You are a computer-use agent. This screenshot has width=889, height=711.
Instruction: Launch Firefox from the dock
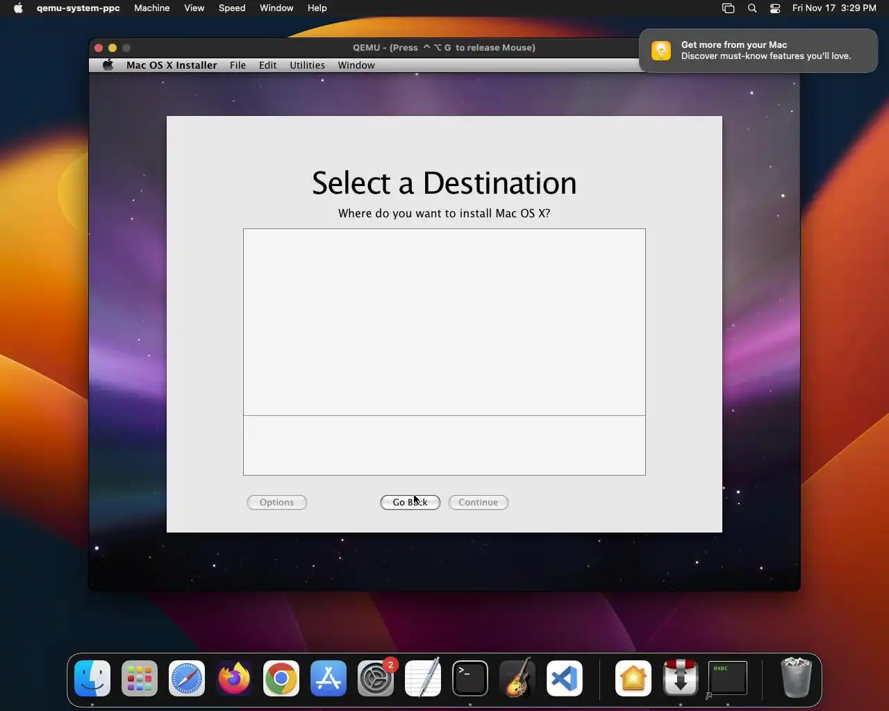234,678
